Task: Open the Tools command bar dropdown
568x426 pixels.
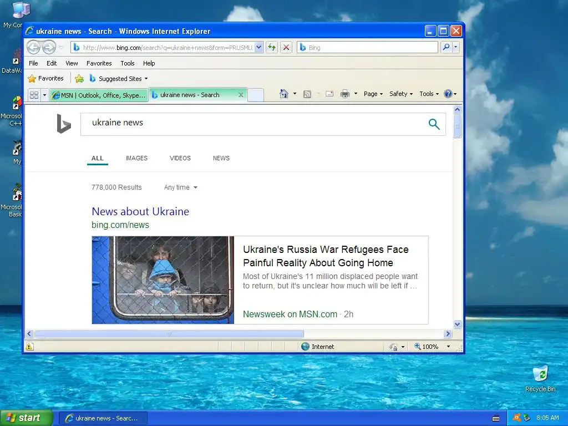Action: tap(429, 94)
